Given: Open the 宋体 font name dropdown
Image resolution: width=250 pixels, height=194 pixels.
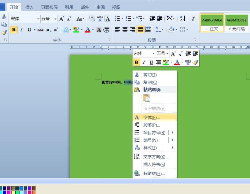Looking at the screenshot, I should [x=37, y=19].
